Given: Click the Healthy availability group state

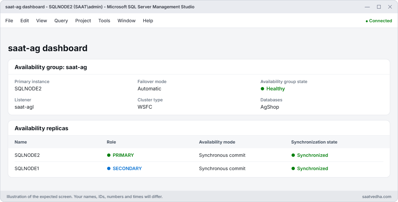Looking at the screenshot, I should pos(273,89).
